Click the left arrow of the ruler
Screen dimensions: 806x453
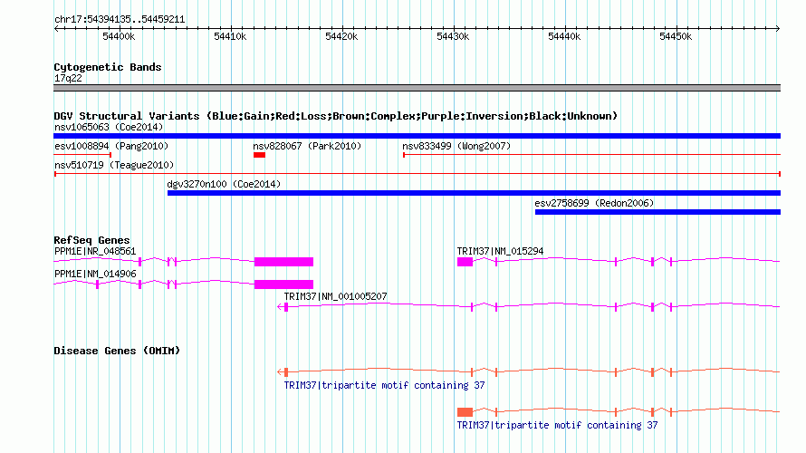tap(56, 28)
